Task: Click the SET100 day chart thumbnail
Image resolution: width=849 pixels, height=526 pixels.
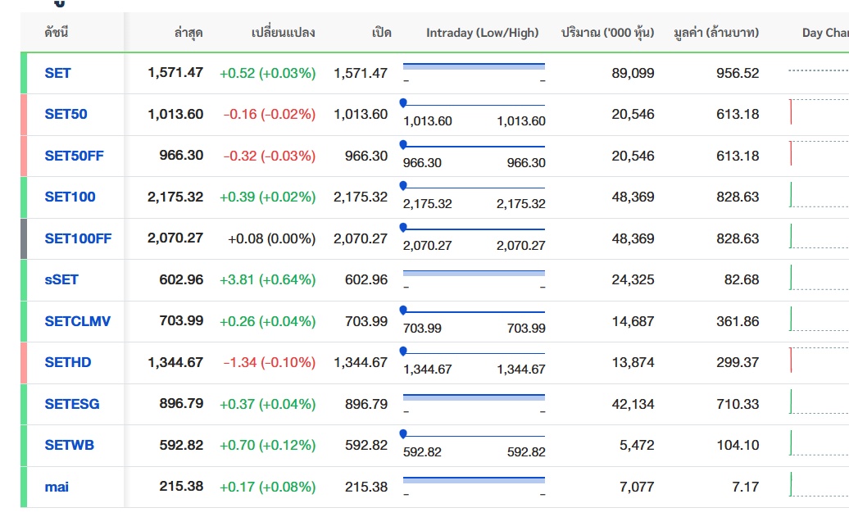Action: tap(819, 195)
